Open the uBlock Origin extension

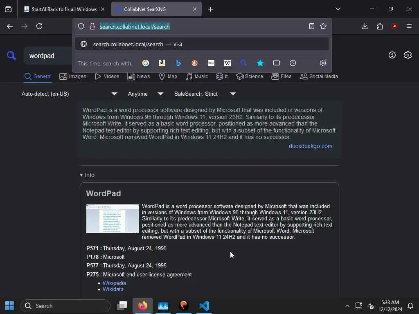click(394, 26)
